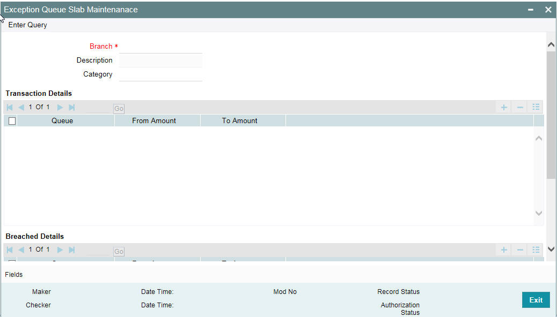
Task: Click page number field in Transaction Details
Action: 97,108
